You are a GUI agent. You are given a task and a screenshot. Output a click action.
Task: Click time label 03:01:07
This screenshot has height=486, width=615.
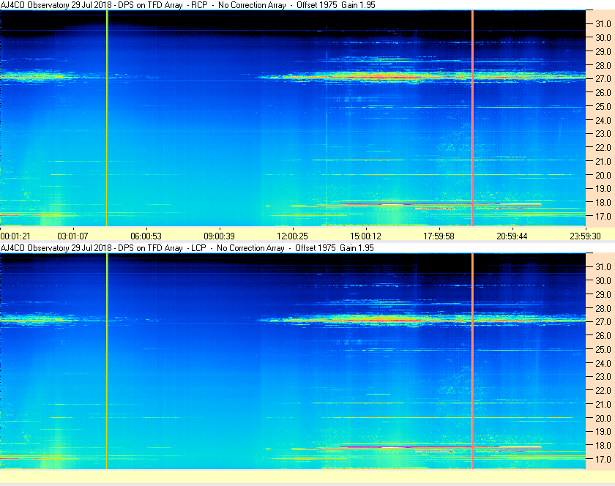tap(73, 236)
